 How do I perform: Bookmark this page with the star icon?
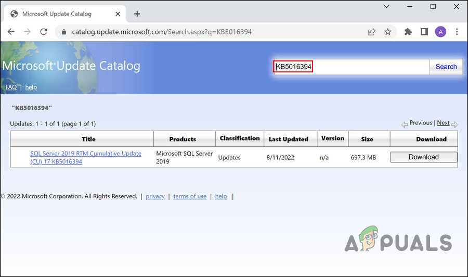(x=388, y=32)
